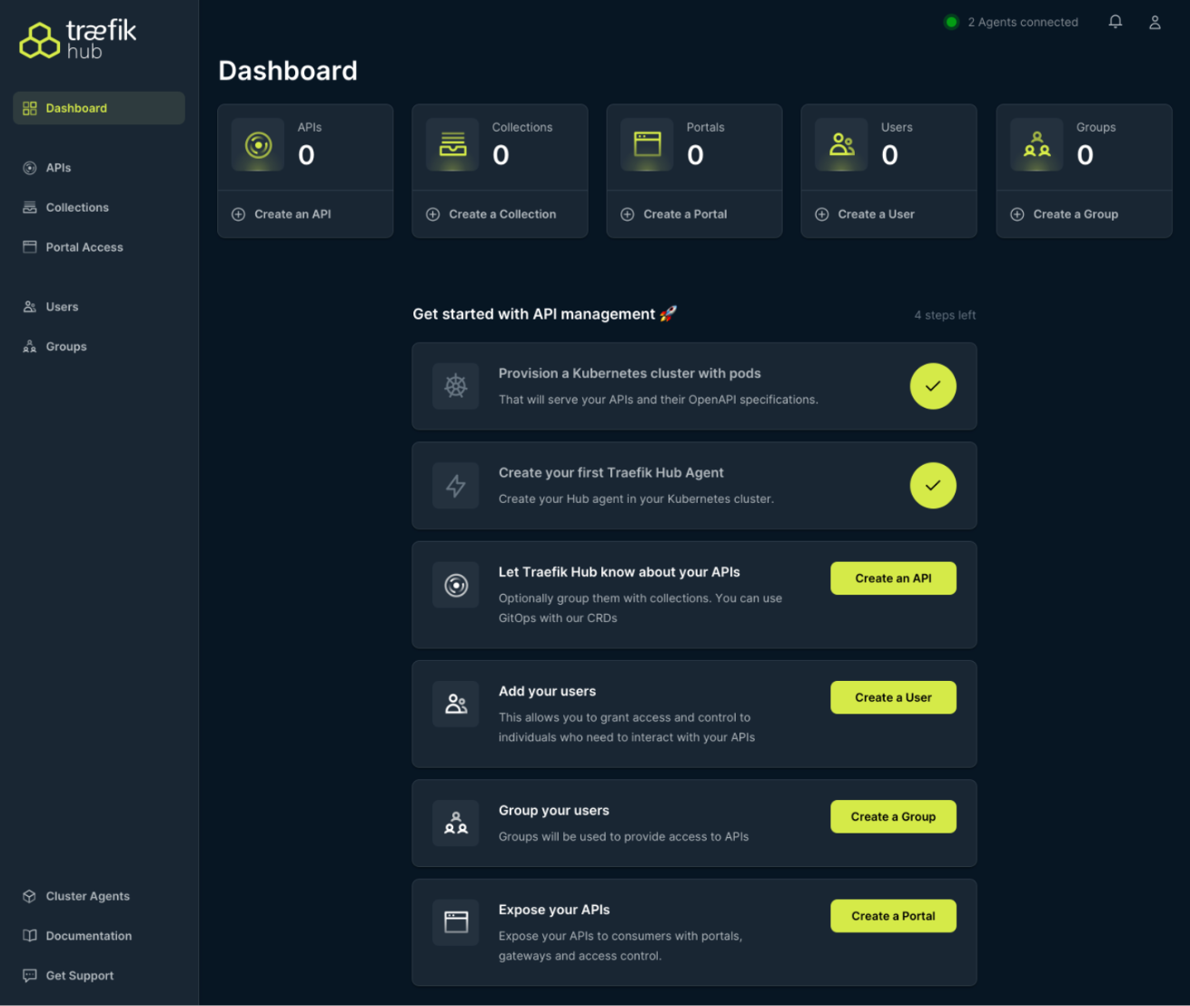Click plus icon beside Create an API
Viewport: 1190px width, 1006px height.
238,214
